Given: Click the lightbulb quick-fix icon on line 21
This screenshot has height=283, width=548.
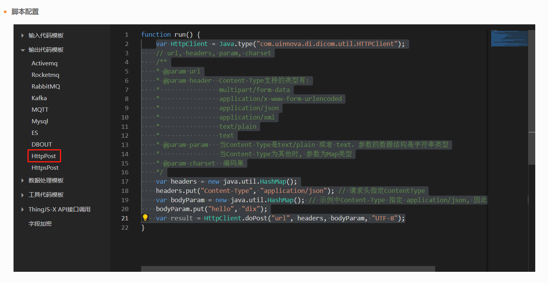Looking at the screenshot, I should pos(145,218).
